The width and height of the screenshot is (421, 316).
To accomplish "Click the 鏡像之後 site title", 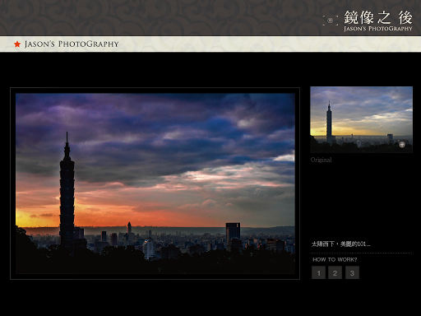I will [378, 18].
